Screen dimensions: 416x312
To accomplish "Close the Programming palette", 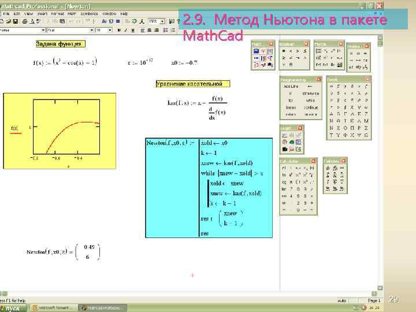I will tap(318, 80).
